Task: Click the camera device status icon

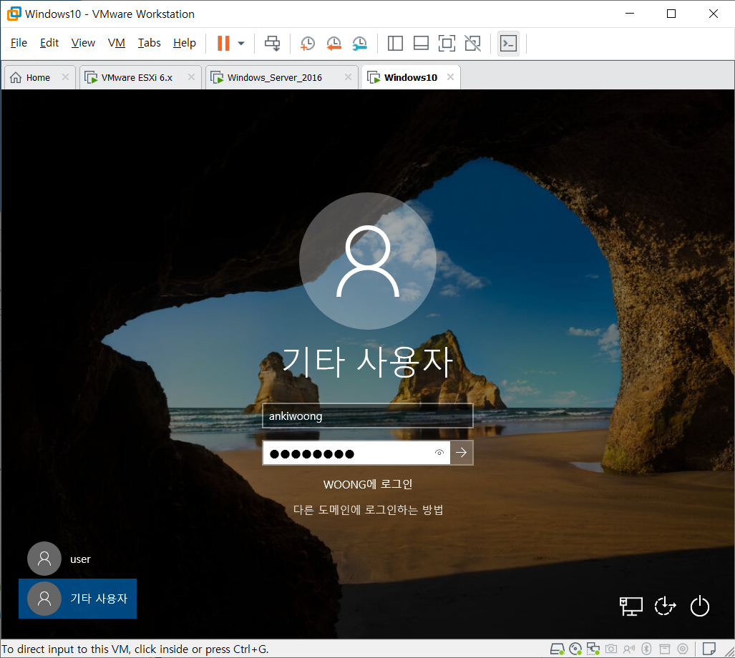Action: 610,649
